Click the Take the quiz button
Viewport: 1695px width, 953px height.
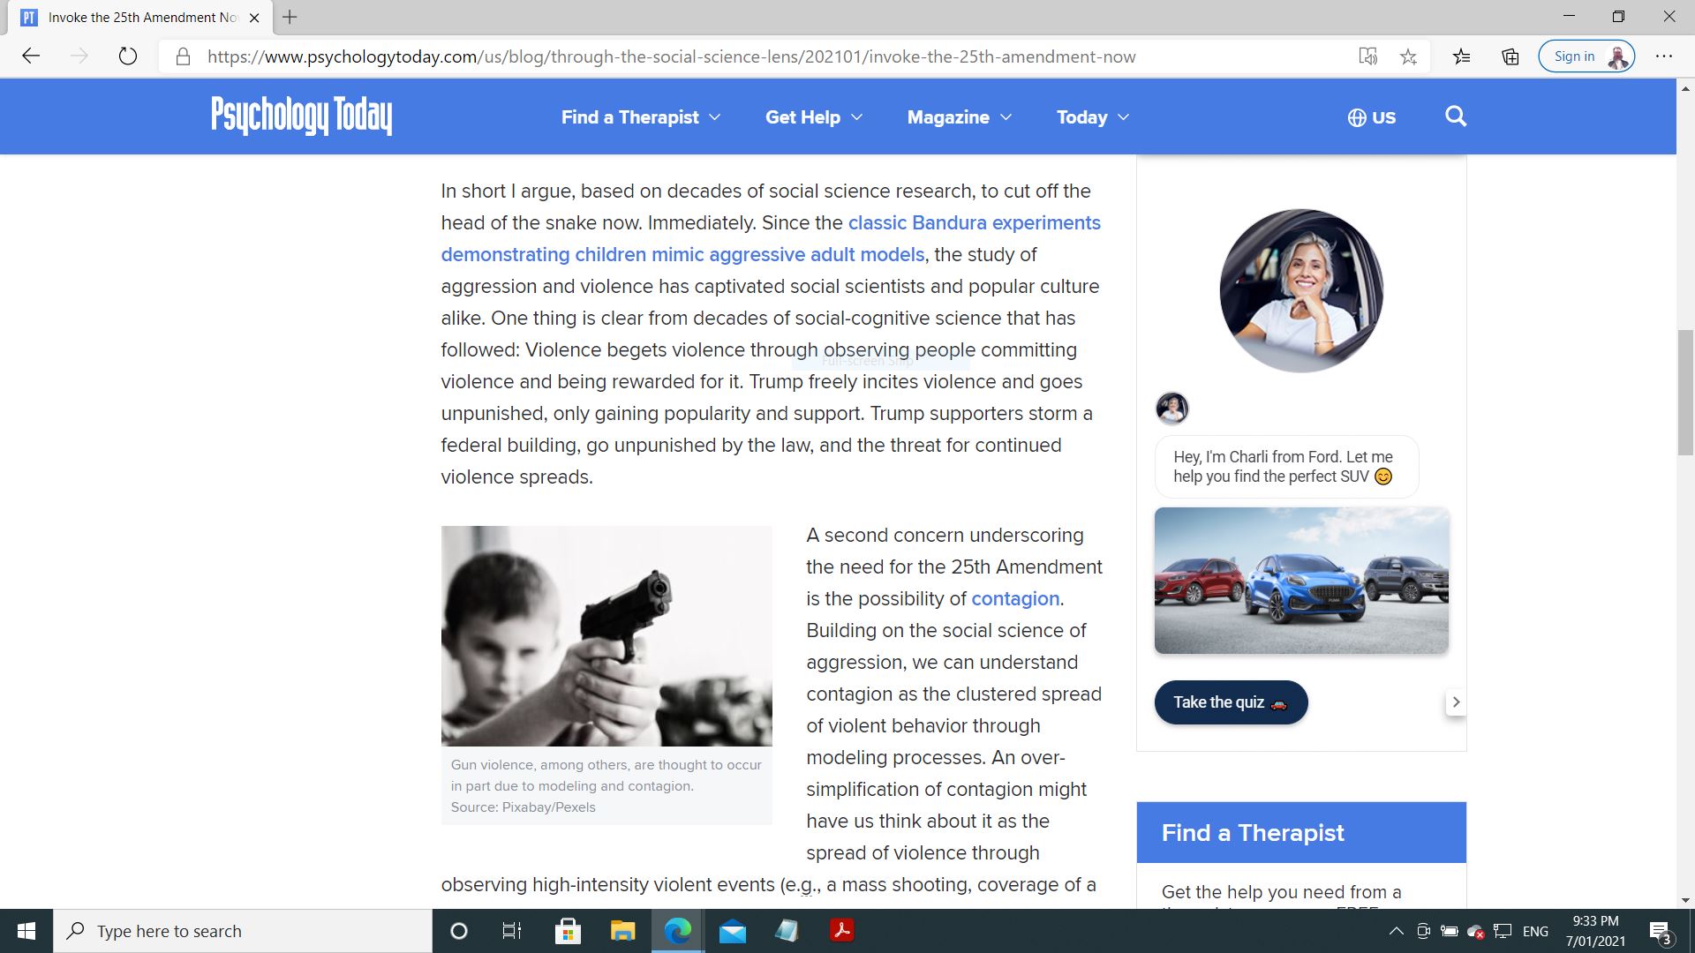1230,702
